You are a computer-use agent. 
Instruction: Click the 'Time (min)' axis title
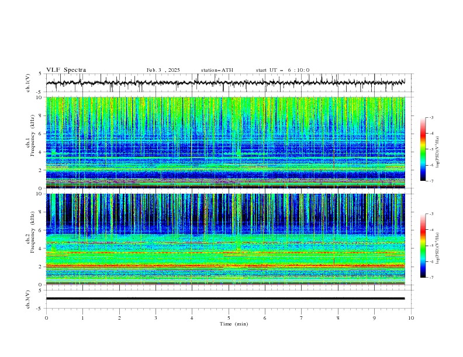pos(234,324)
